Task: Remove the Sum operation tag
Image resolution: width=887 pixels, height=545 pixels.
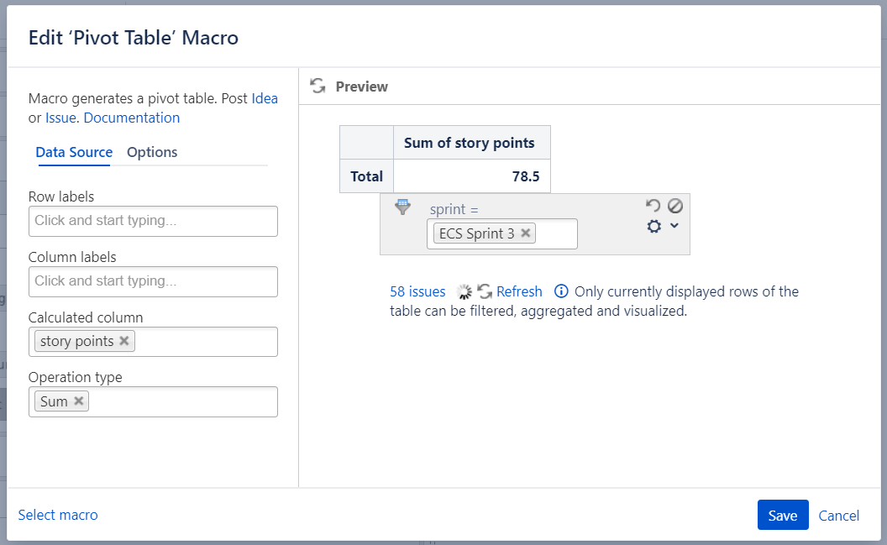Action: [79, 401]
